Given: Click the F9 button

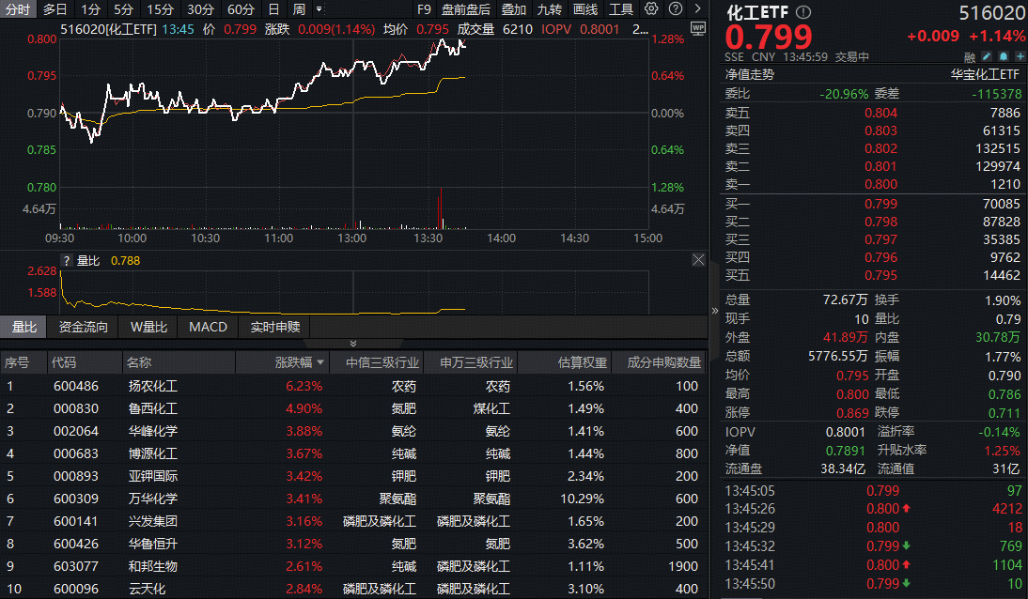Looking at the screenshot, I should tap(423, 9).
